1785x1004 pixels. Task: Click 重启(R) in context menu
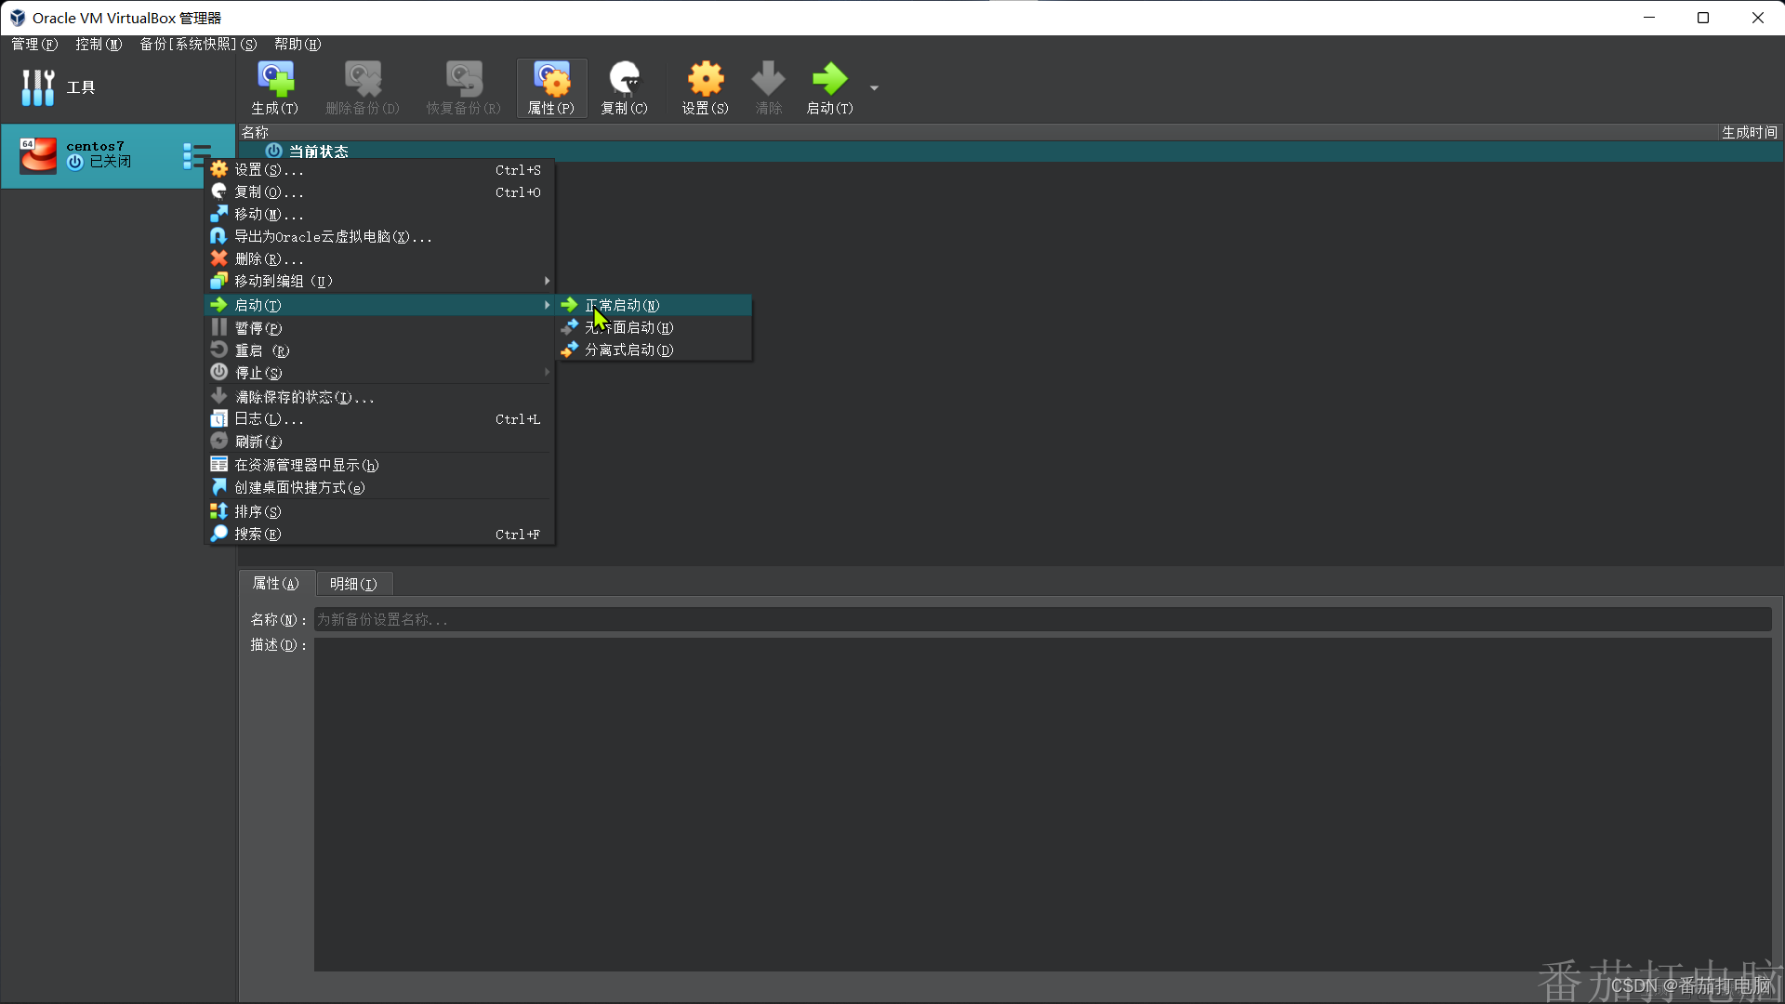tap(379, 350)
